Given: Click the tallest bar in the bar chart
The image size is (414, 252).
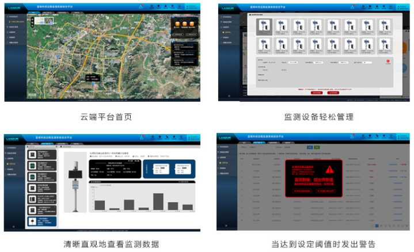Looking at the screenshot, I should (158, 201).
